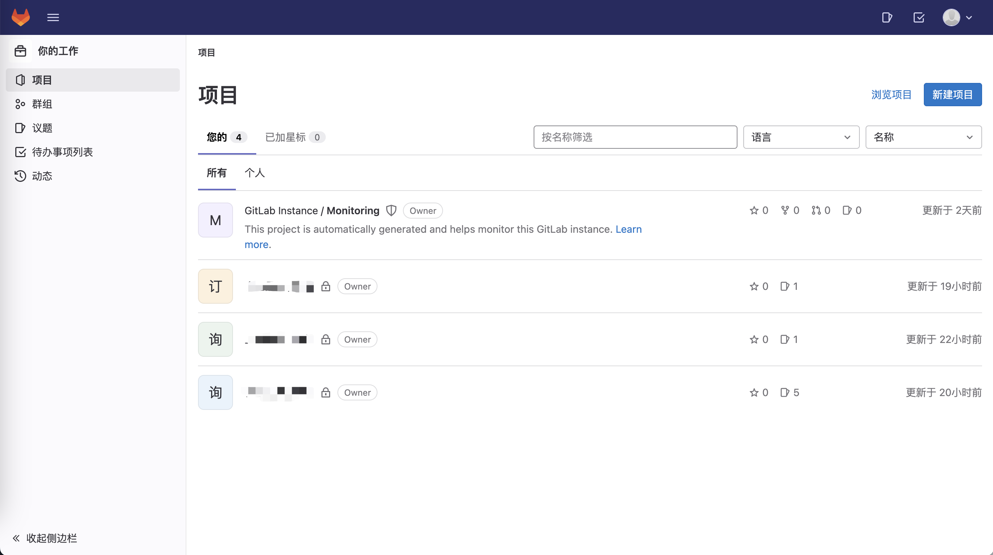Open the user avatar menu
The width and height of the screenshot is (993, 555).
click(957, 17)
